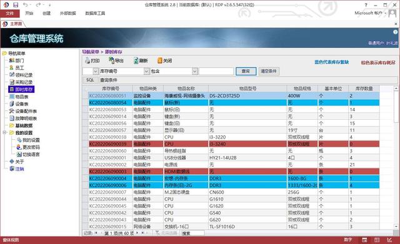Screen dimensions: 400x244
Task: Open the 物品表 item table
Action: click(x=19, y=97)
